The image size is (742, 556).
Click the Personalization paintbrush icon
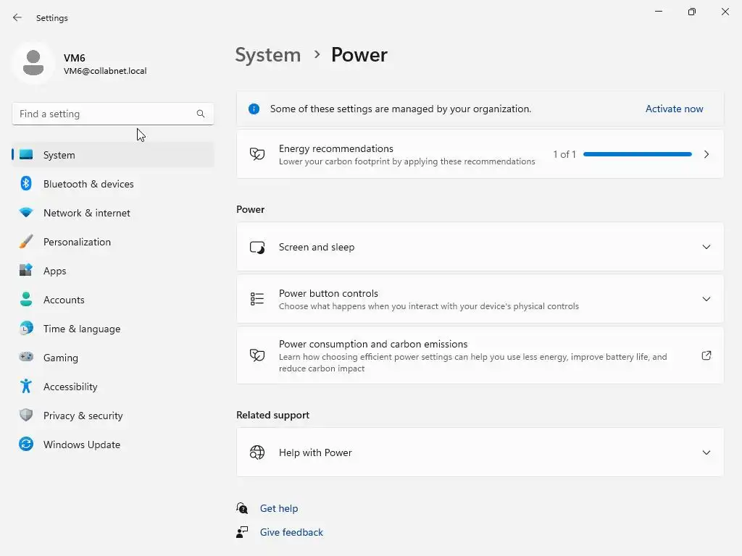(x=26, y=242)
